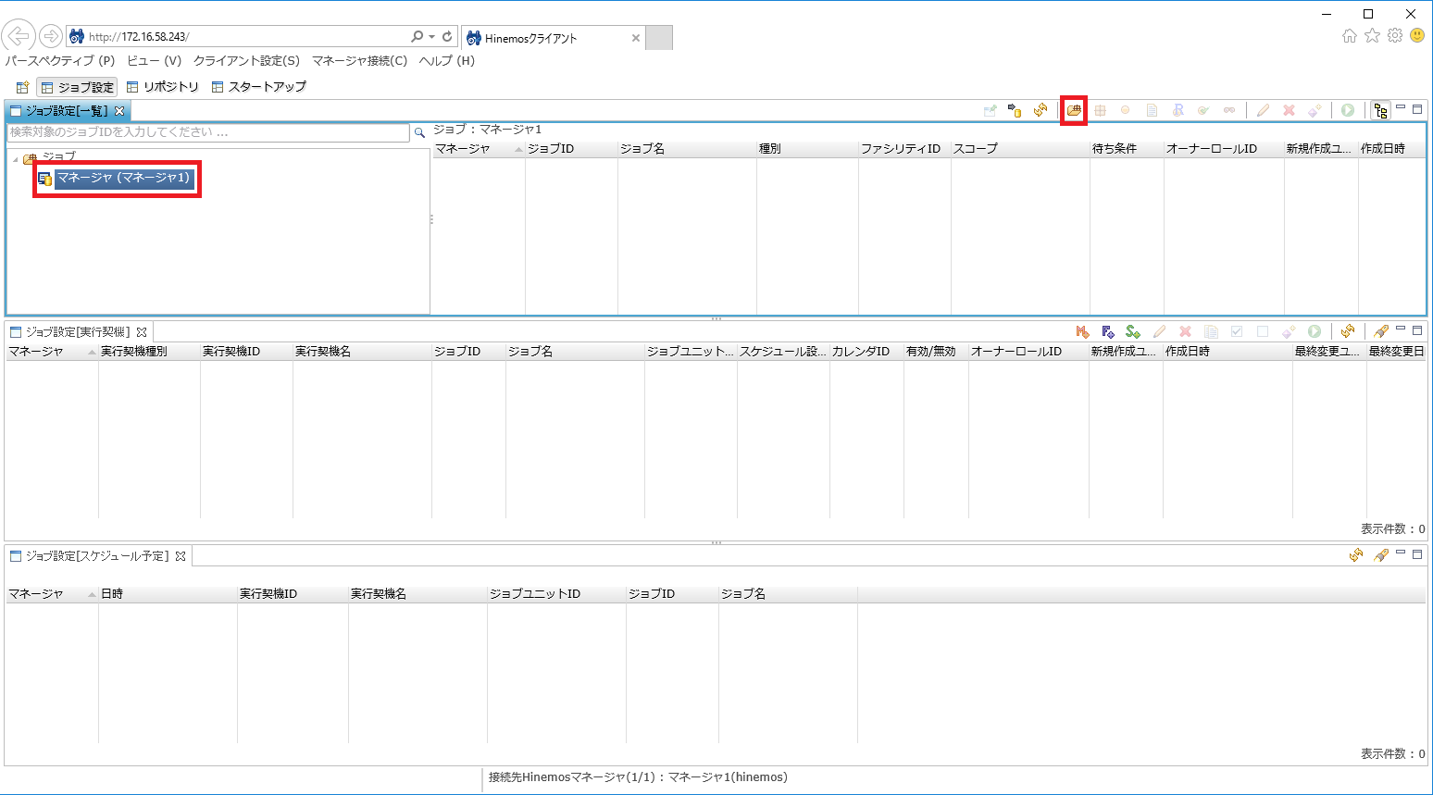Click status text 接続先Hinemosマネージャ(1/1)

pos(574,777)
